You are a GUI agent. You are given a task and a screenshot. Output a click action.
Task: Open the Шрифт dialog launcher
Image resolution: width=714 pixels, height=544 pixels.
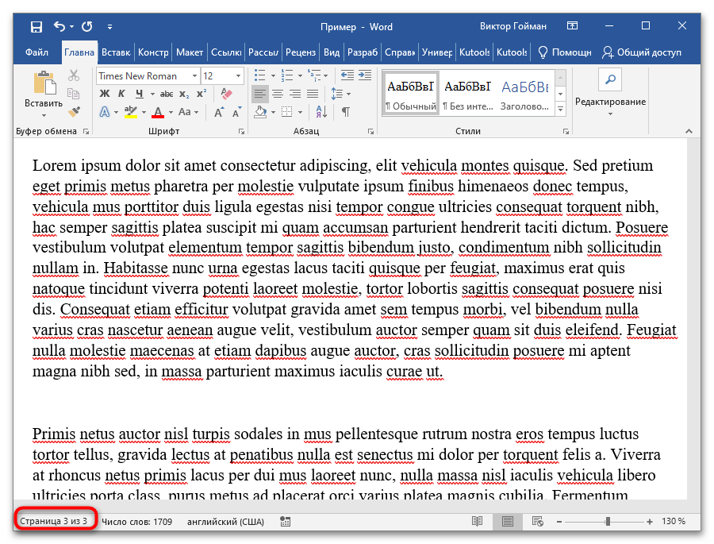tap(241, 132)
